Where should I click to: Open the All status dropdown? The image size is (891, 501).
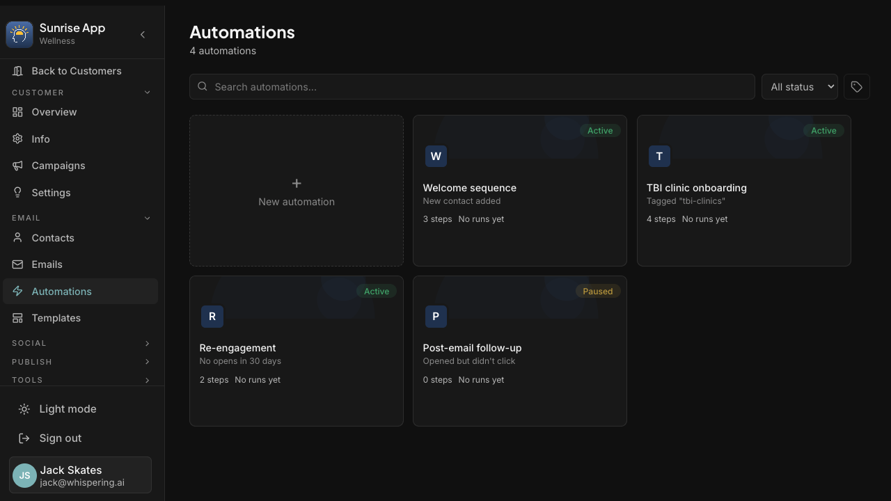pos(800,87)
